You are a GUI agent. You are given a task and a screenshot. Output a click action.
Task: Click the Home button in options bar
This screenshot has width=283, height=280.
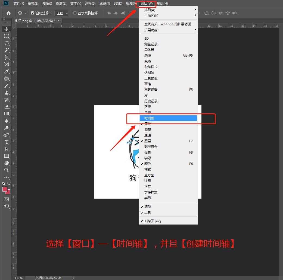click(9, 13)
